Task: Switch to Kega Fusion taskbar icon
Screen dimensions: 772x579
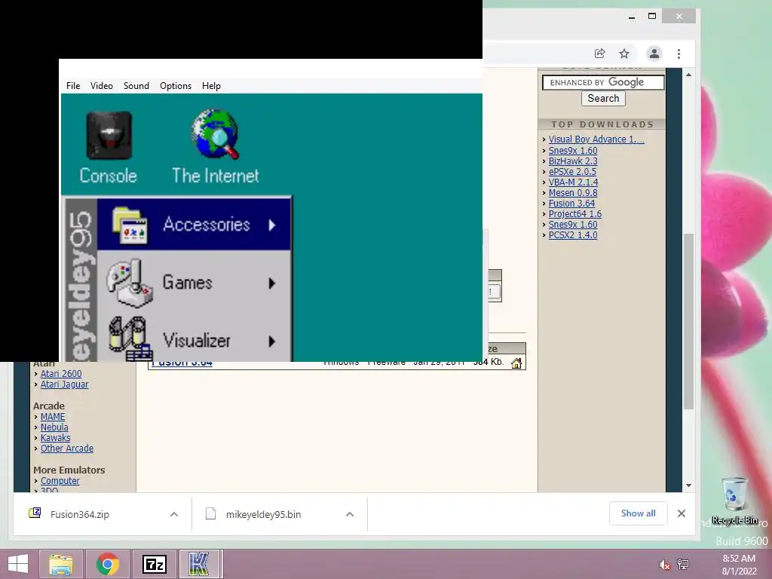Action: click(x=200, y=564)
